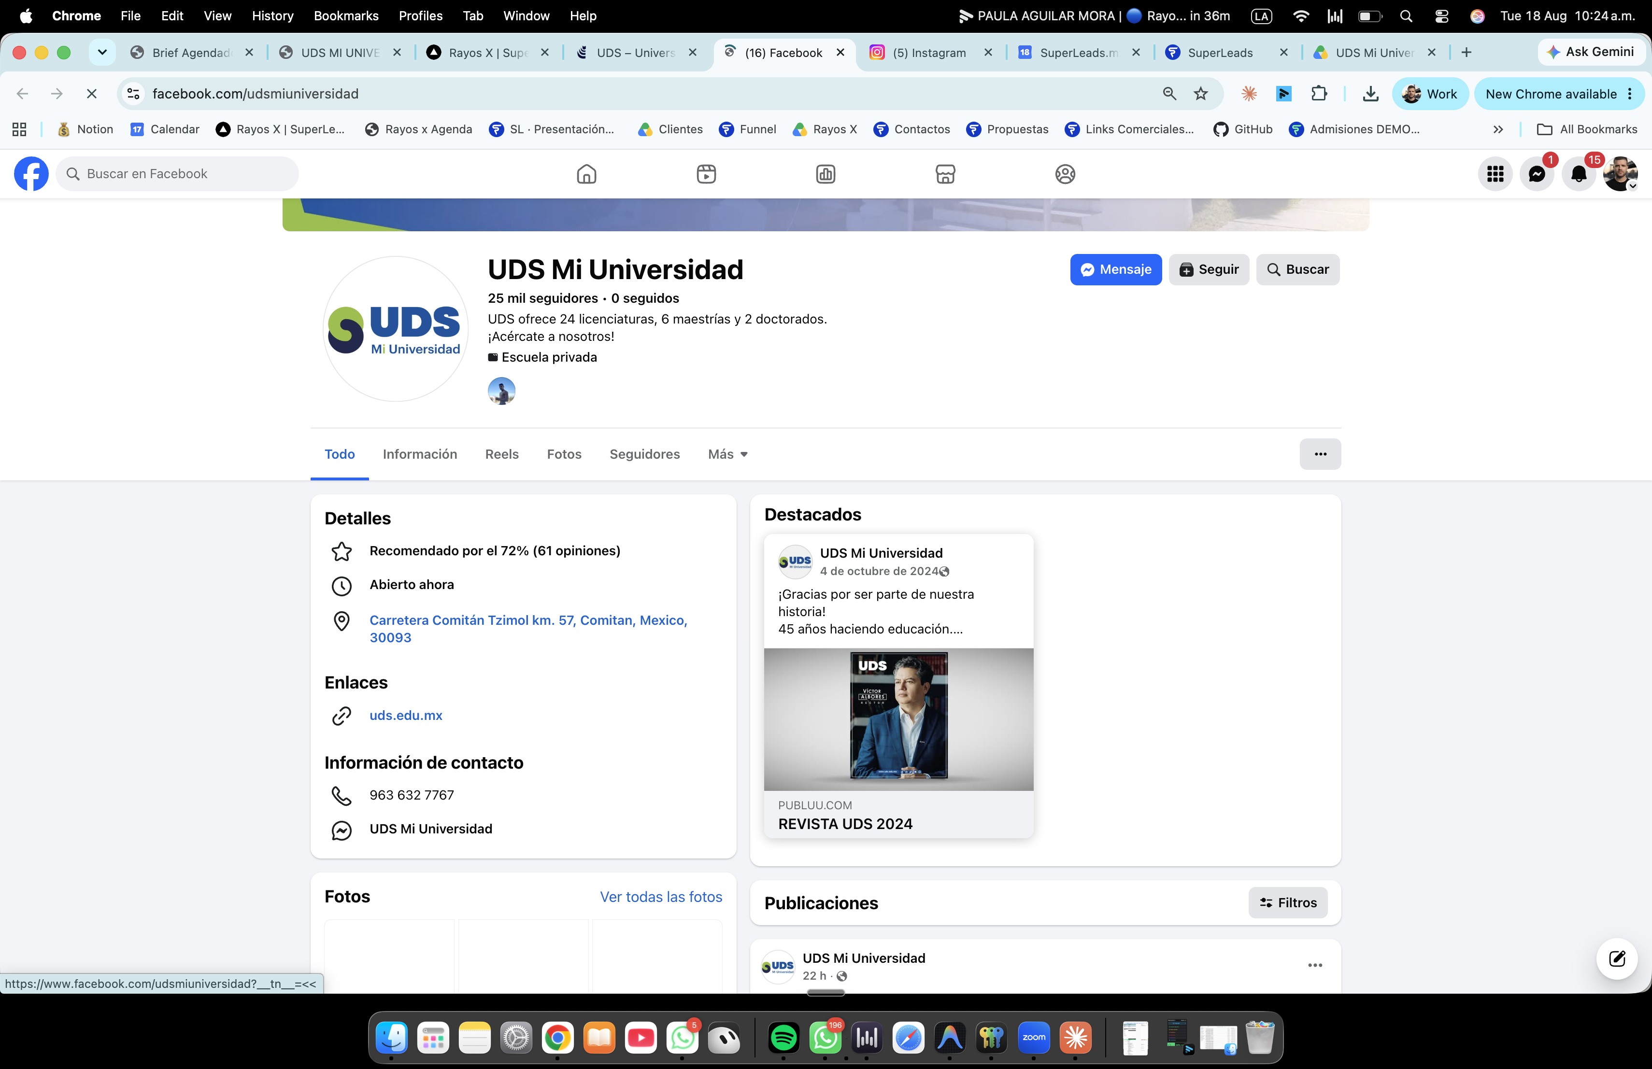This screenshot has height=1069, width=1652.
Task: Bookmark this page with star icon
Action: (1201, 94)
